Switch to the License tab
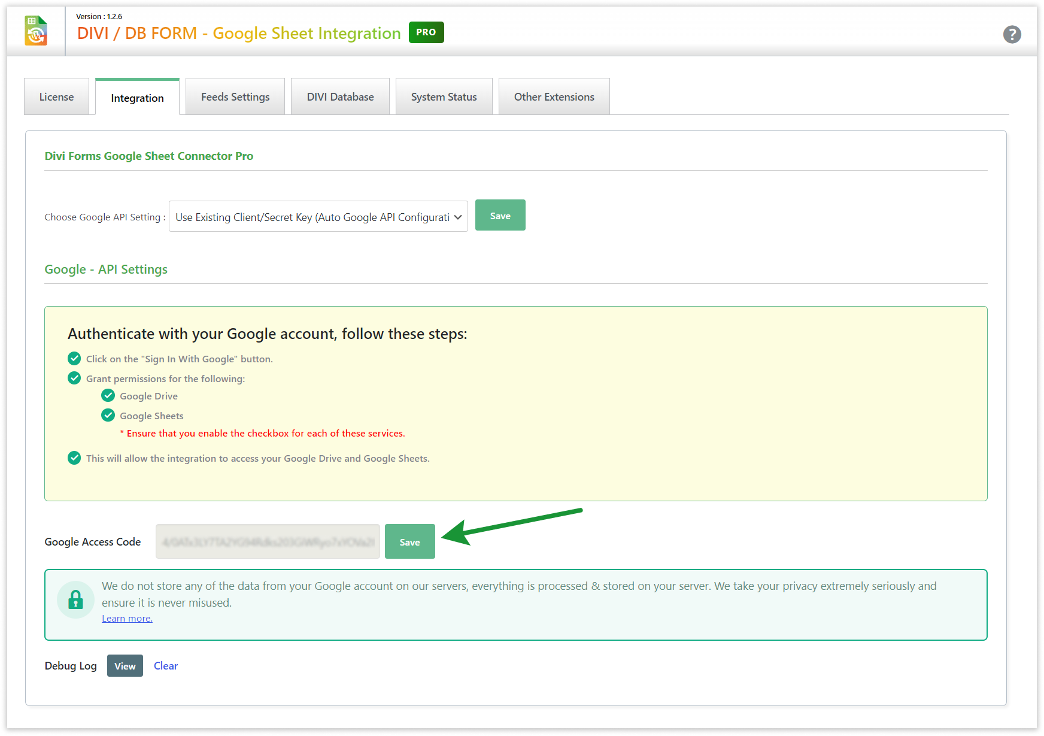The height and width of the screenshot is (736, 1044). pos(56,97)
